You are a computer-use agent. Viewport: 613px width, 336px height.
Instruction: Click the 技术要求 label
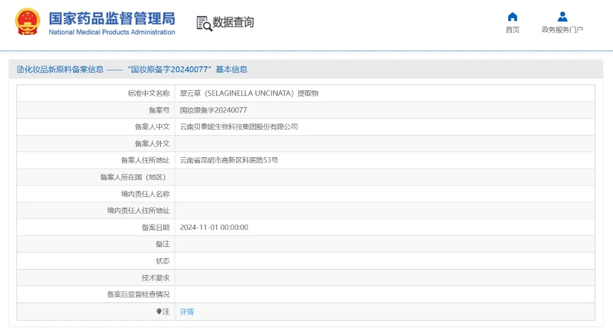[156, 278]
